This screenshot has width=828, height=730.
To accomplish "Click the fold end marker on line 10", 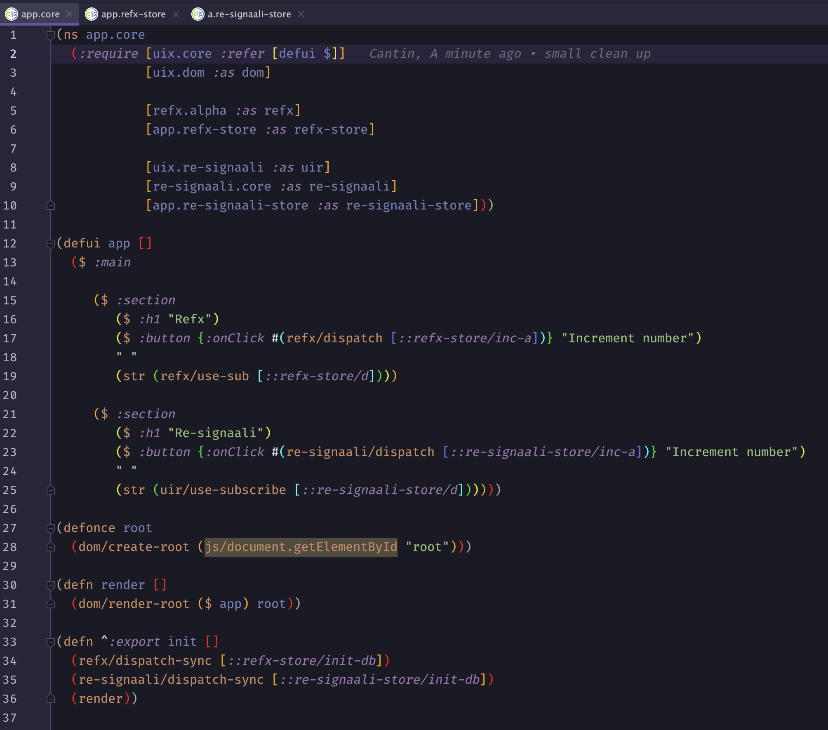I will click(51, 205).
